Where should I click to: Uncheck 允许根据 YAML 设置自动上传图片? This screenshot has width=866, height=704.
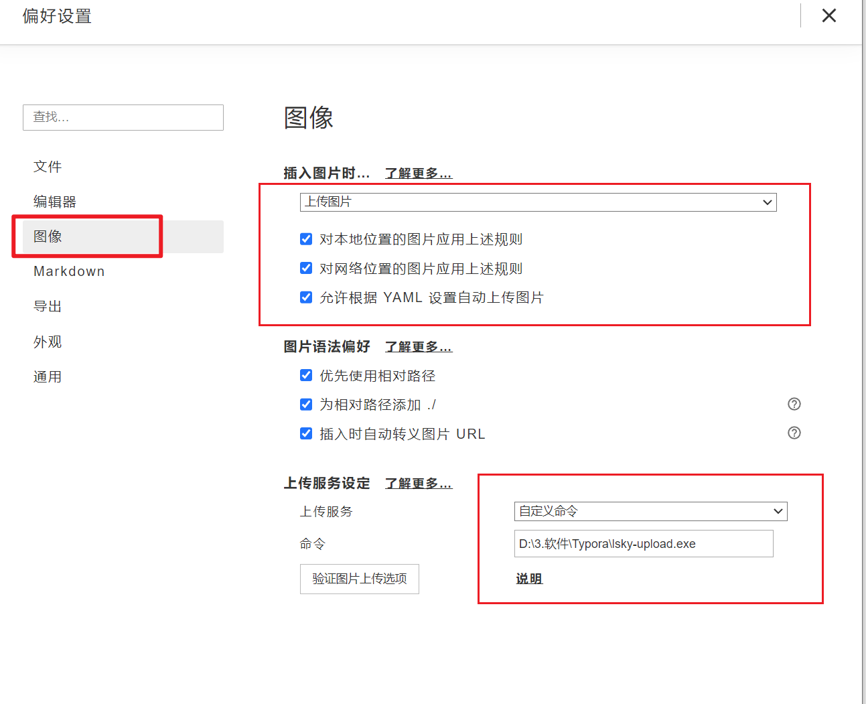click(x=306, y=297)
